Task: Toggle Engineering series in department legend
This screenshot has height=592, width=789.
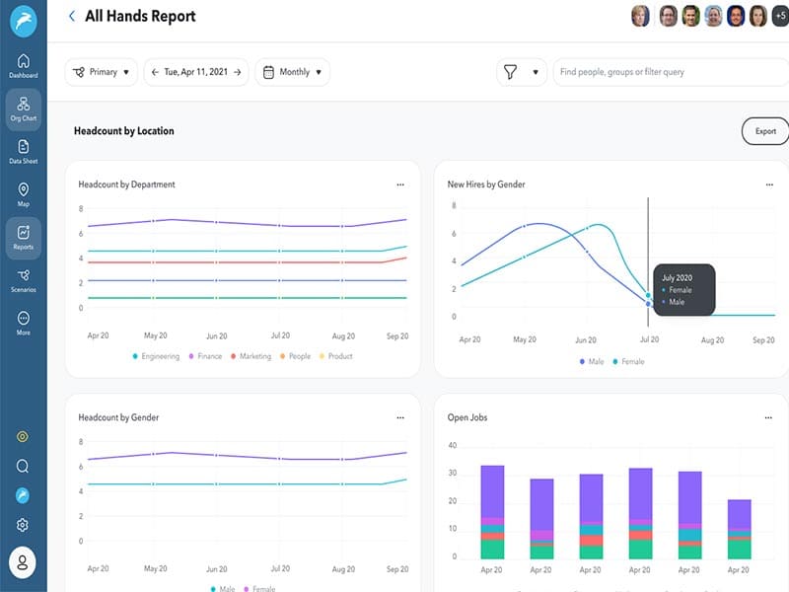Action: (x=156, y=356)
